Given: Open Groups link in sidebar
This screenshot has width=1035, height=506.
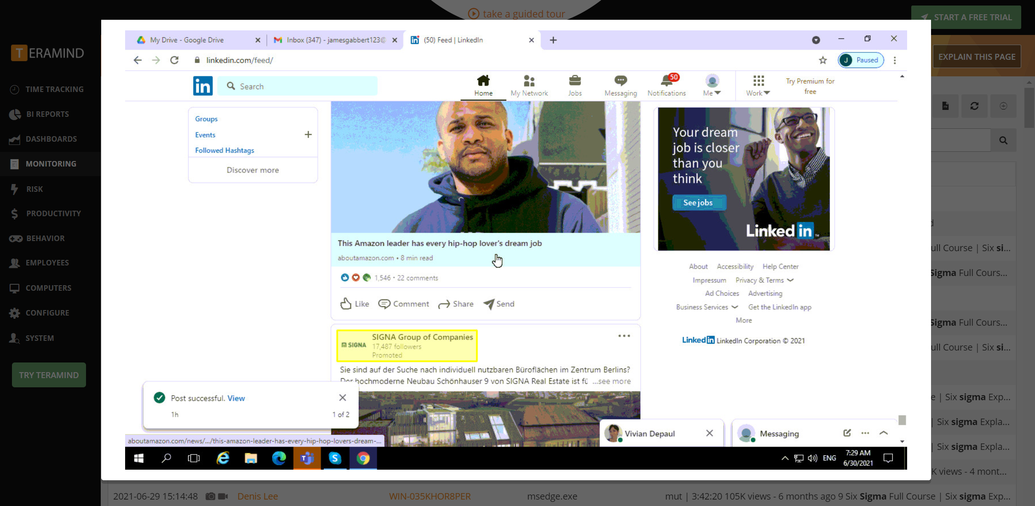Looking at the screenshot, I should click(x=206, y=119).
